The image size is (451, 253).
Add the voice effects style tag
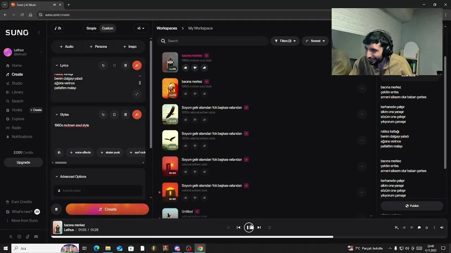(x=80, y=153)
